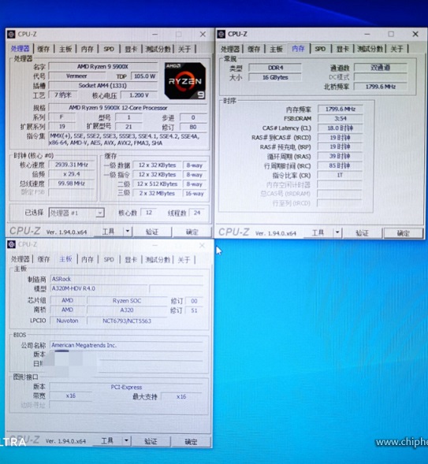Screen dimensions: 428x464
Task: Click the 18.0 时钟 CAS latency value
Action: 340,128
